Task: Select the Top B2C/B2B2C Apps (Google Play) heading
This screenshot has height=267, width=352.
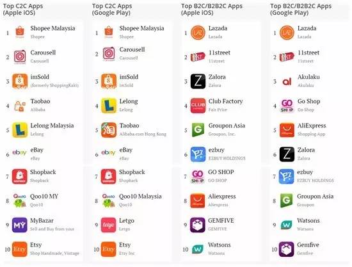Action: pos(301,9)
